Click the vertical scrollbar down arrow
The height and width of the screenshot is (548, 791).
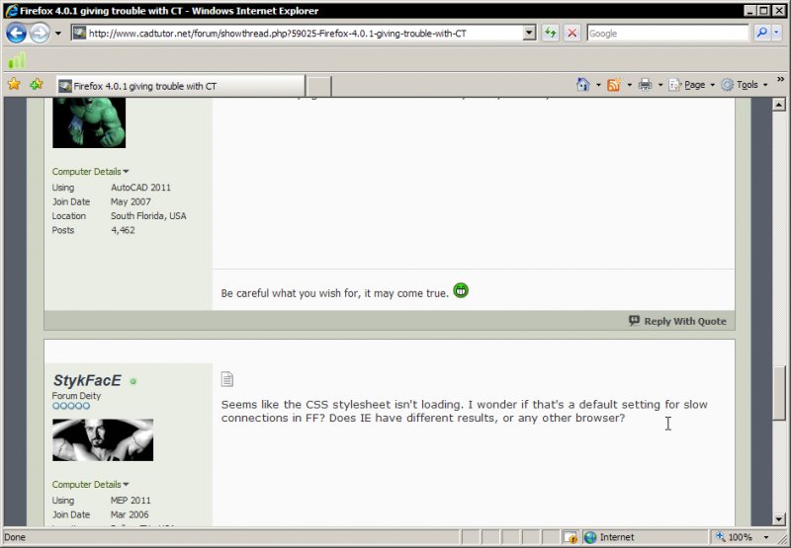click(x=778, y=519)
